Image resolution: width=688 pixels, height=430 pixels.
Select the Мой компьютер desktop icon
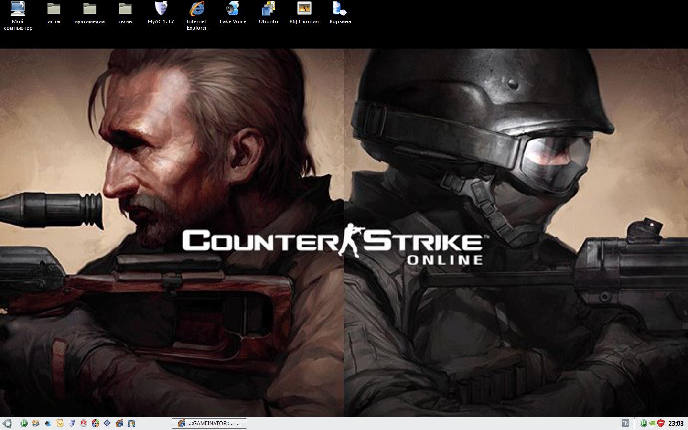[18, 16]
